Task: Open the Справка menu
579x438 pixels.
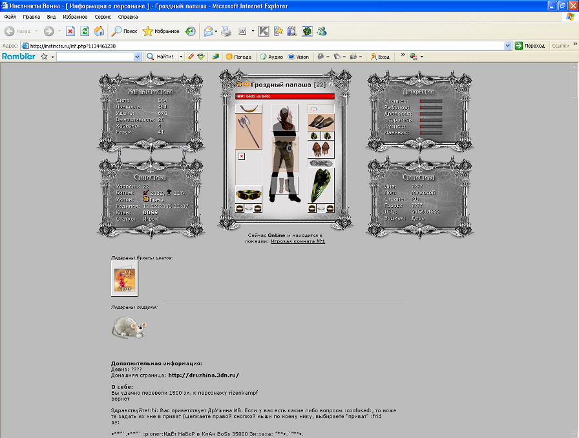Action: (128, 17)
